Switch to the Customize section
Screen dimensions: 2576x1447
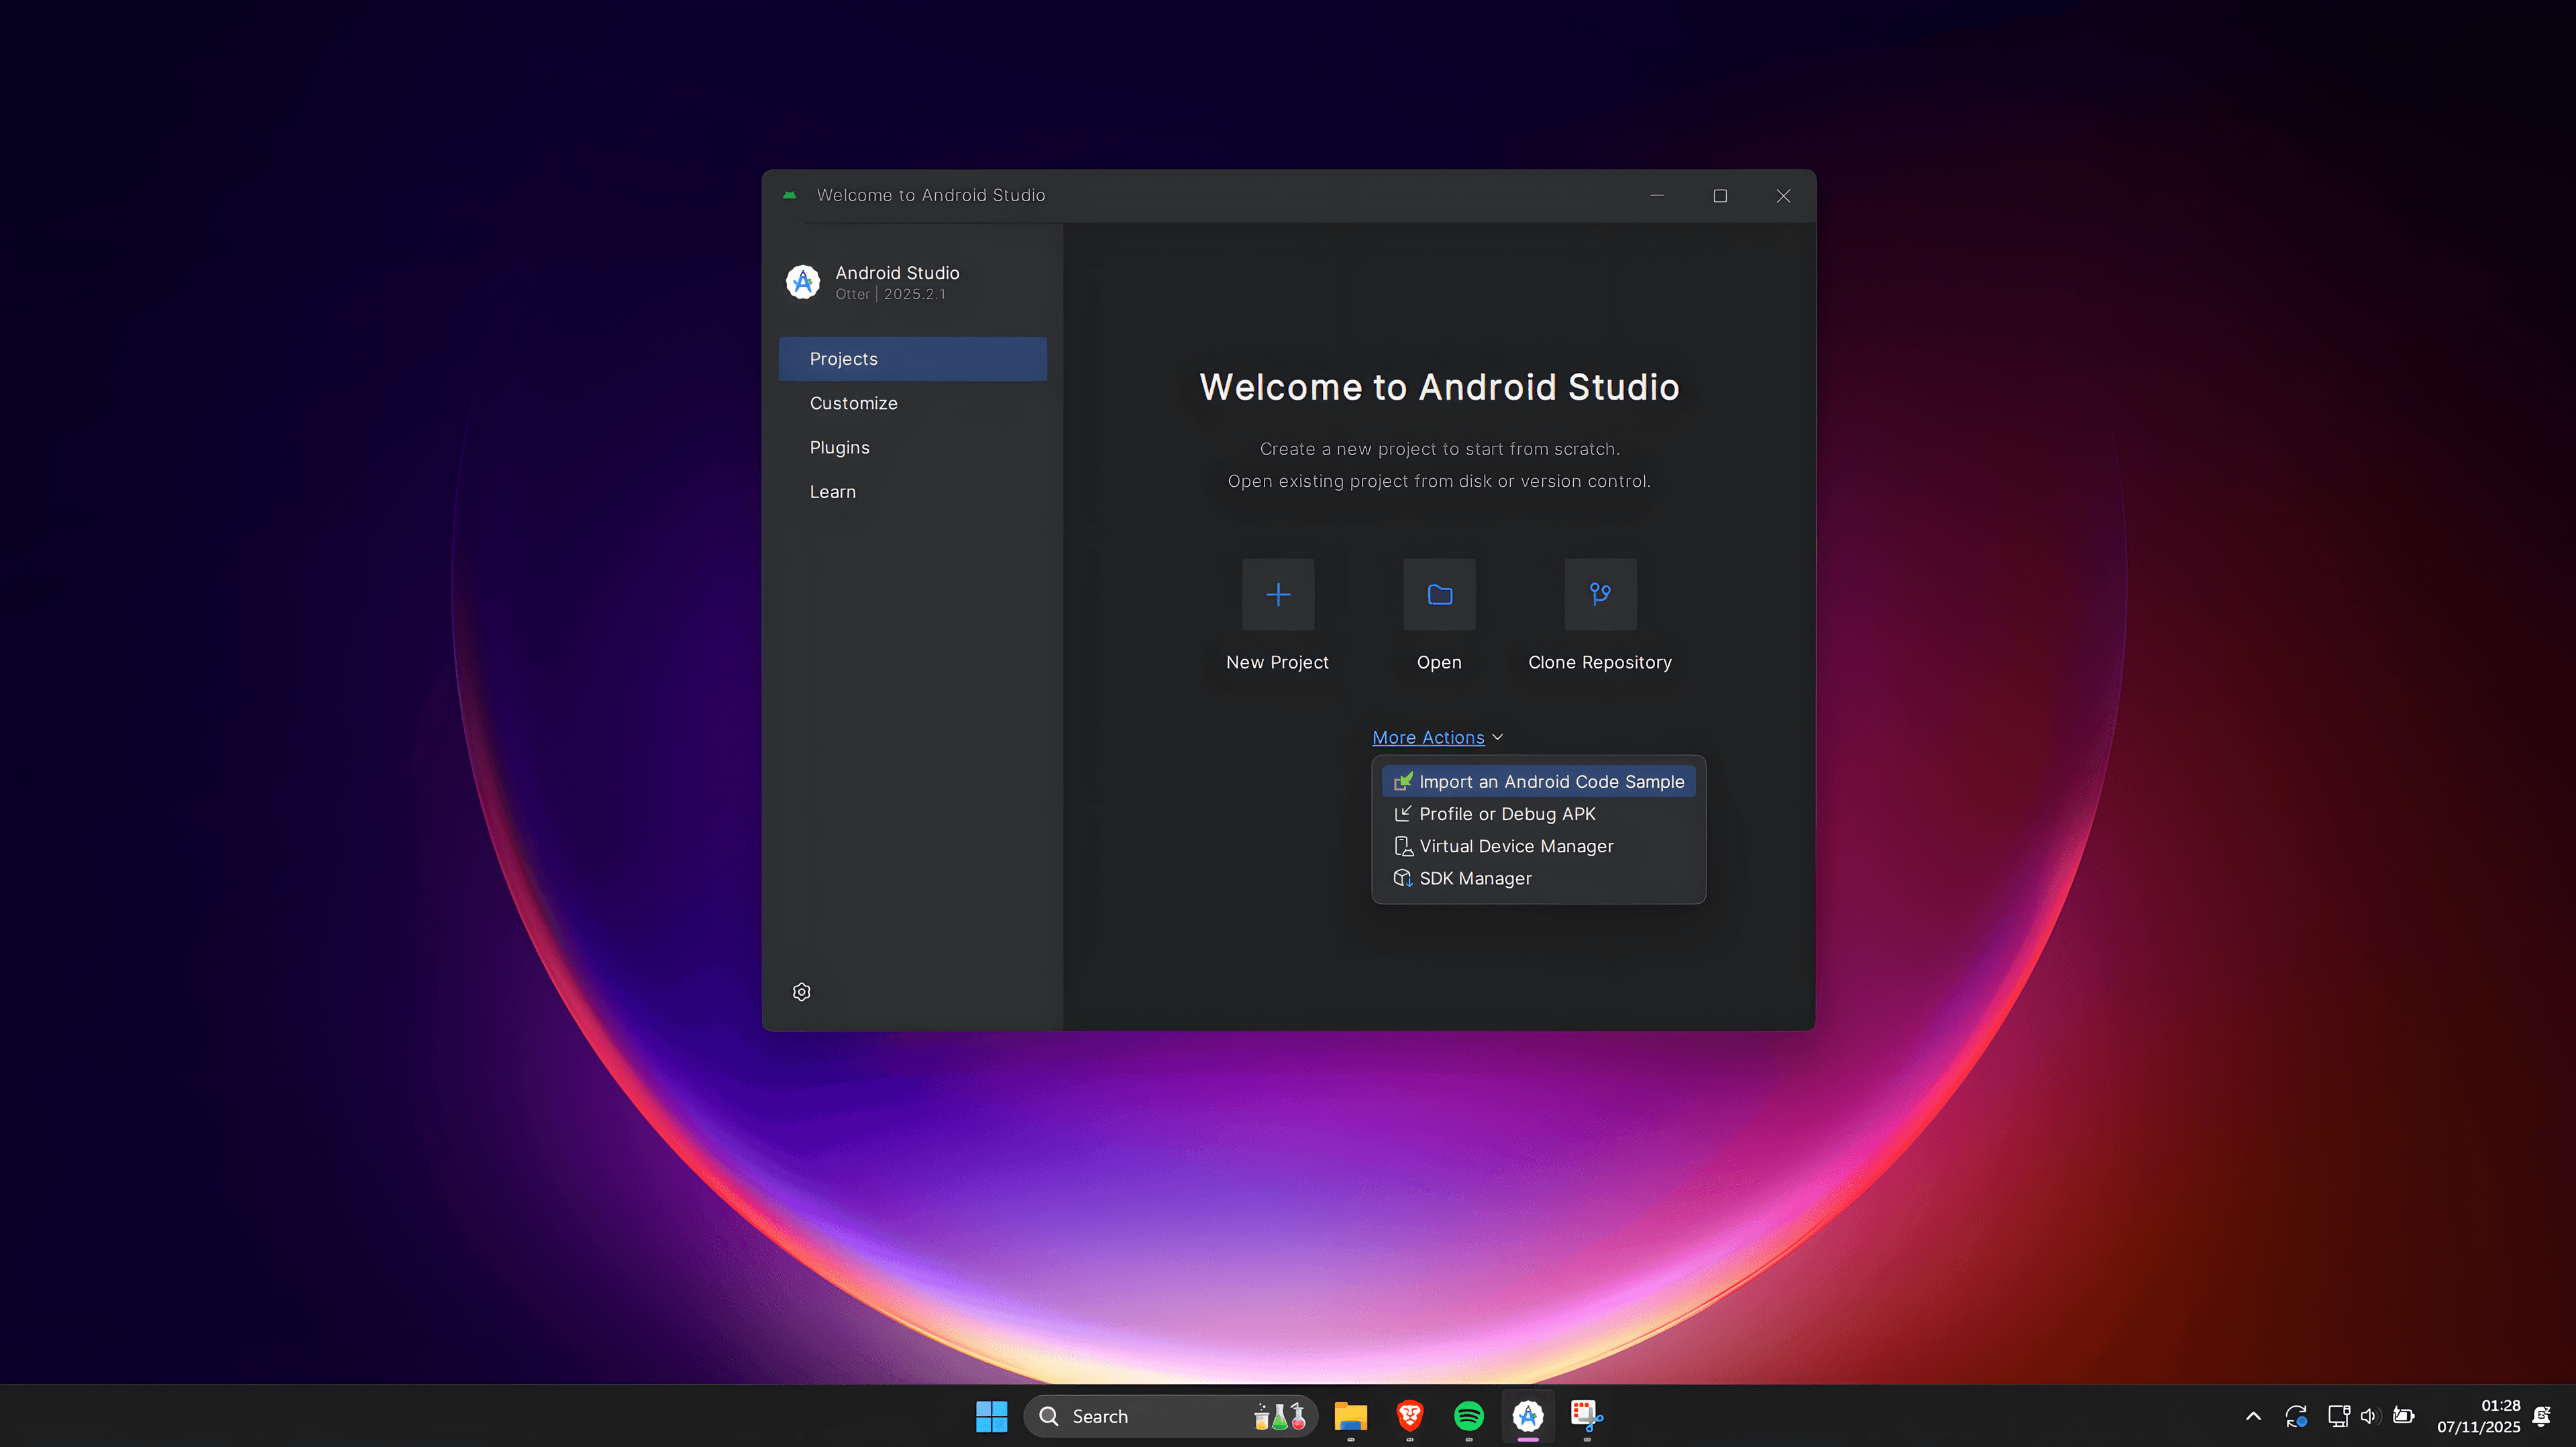click(853, 403)
